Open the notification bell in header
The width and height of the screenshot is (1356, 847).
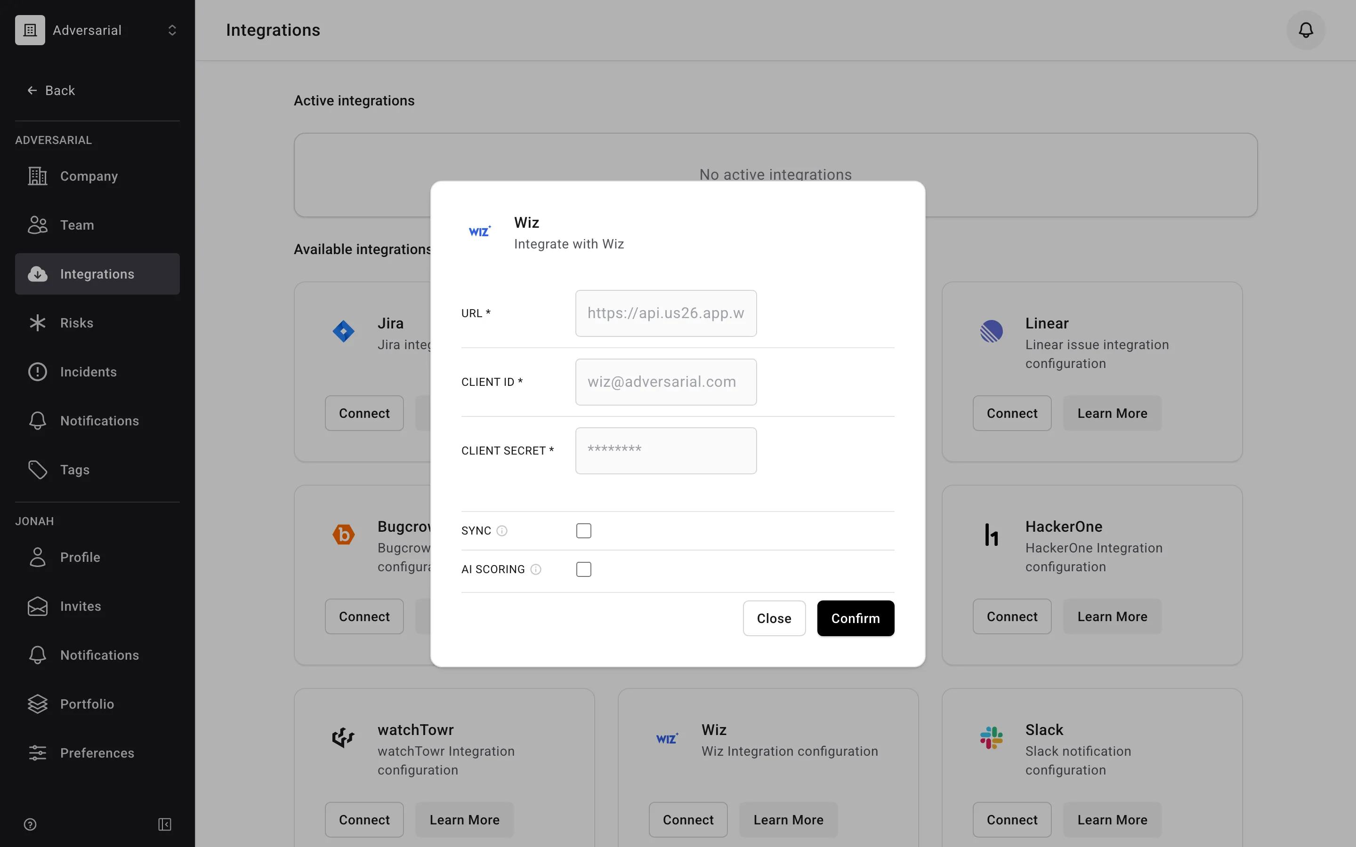pos(1306,30)
